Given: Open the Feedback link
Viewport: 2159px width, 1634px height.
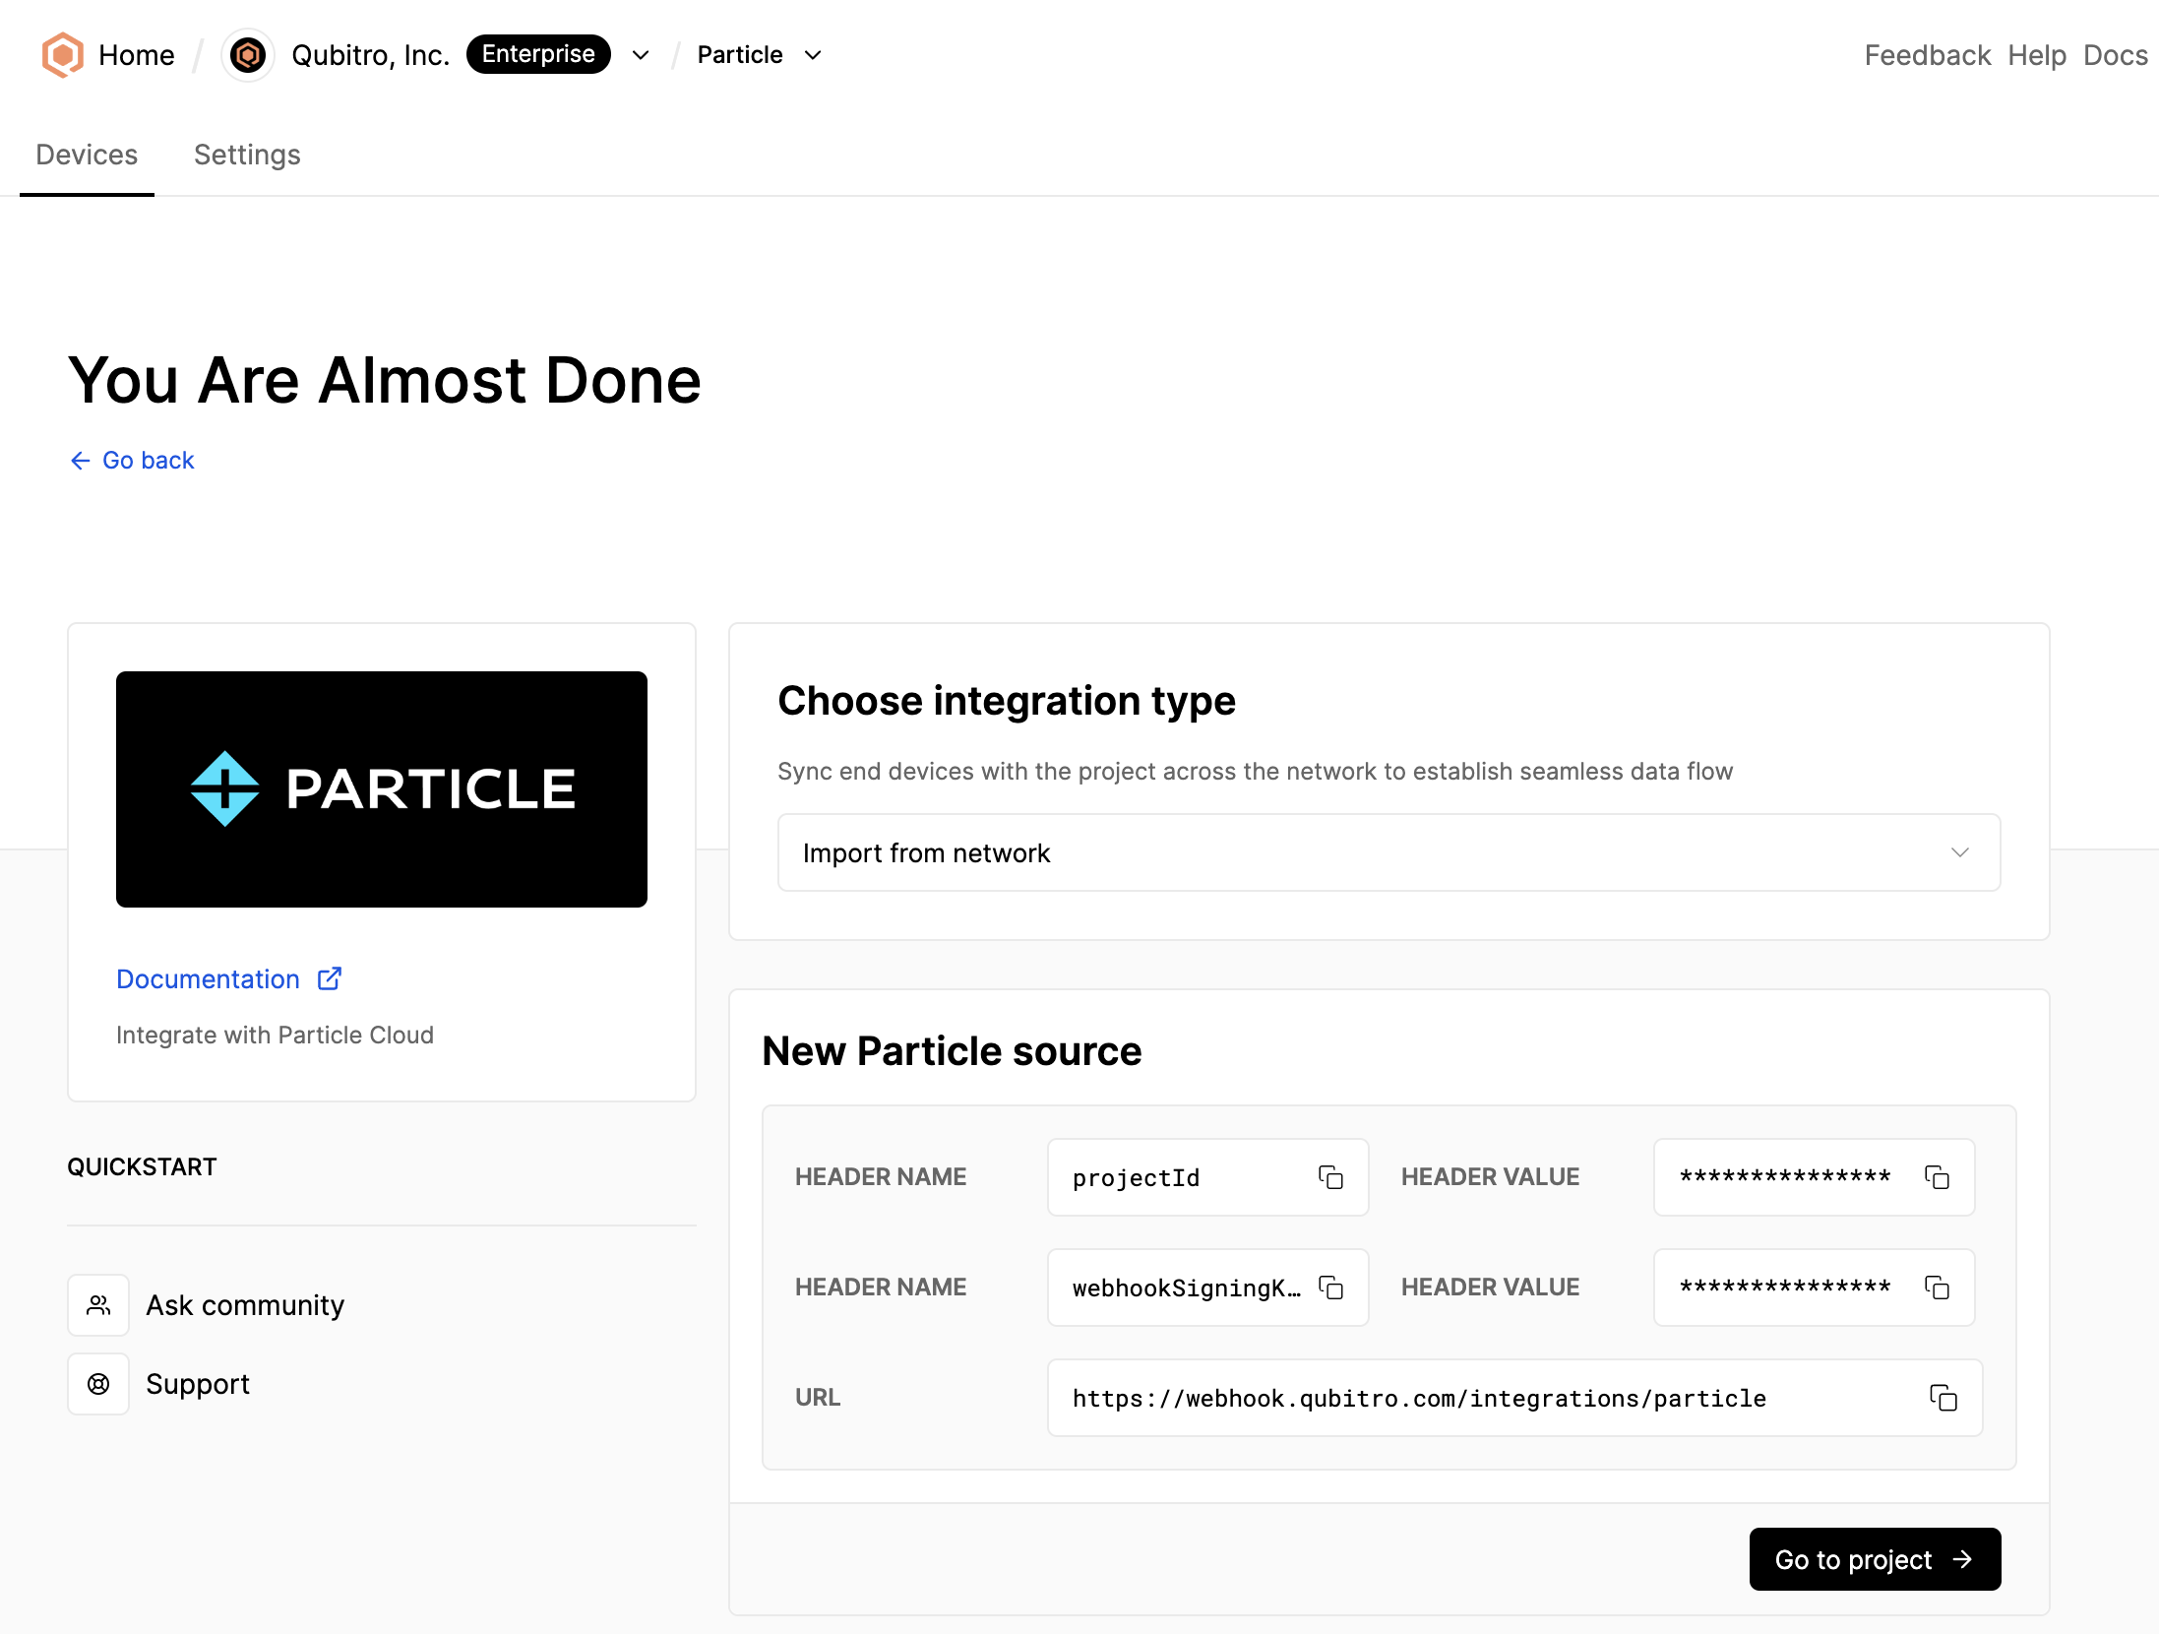Looking at the screenshot, I should [x=1926, y=55].
